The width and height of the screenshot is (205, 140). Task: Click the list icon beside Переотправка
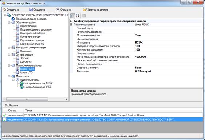click(17, 26)
